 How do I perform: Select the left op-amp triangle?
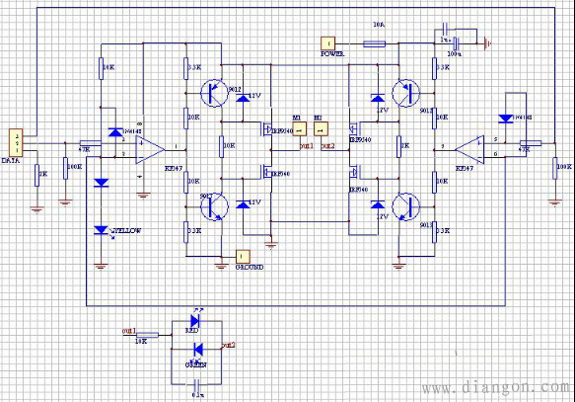[150, 150]
